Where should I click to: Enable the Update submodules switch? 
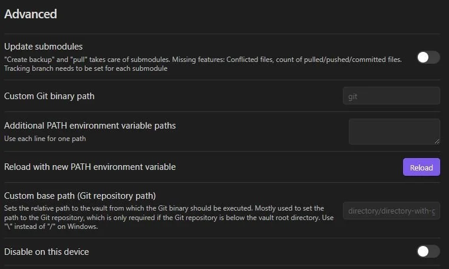[428, 57]
